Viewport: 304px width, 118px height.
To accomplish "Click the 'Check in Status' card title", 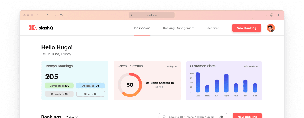I will click(130, 66).
